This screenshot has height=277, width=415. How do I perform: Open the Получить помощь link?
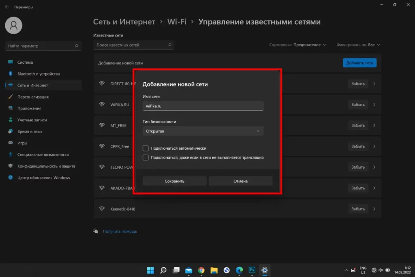pos(120,232)
